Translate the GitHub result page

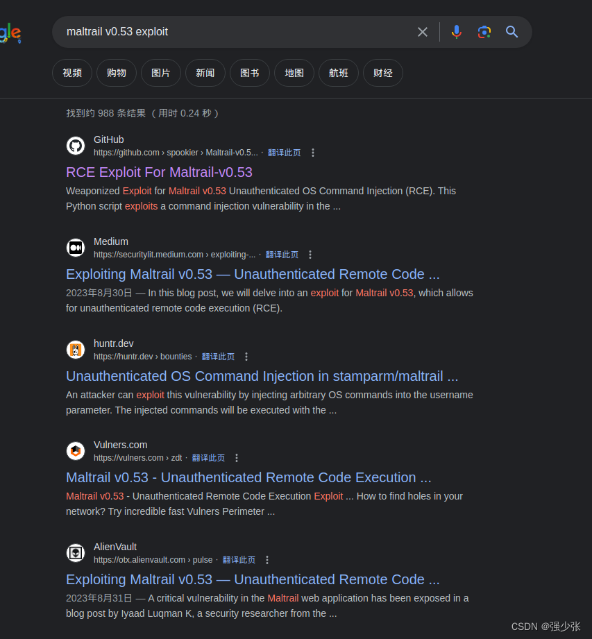coord(284,153)
